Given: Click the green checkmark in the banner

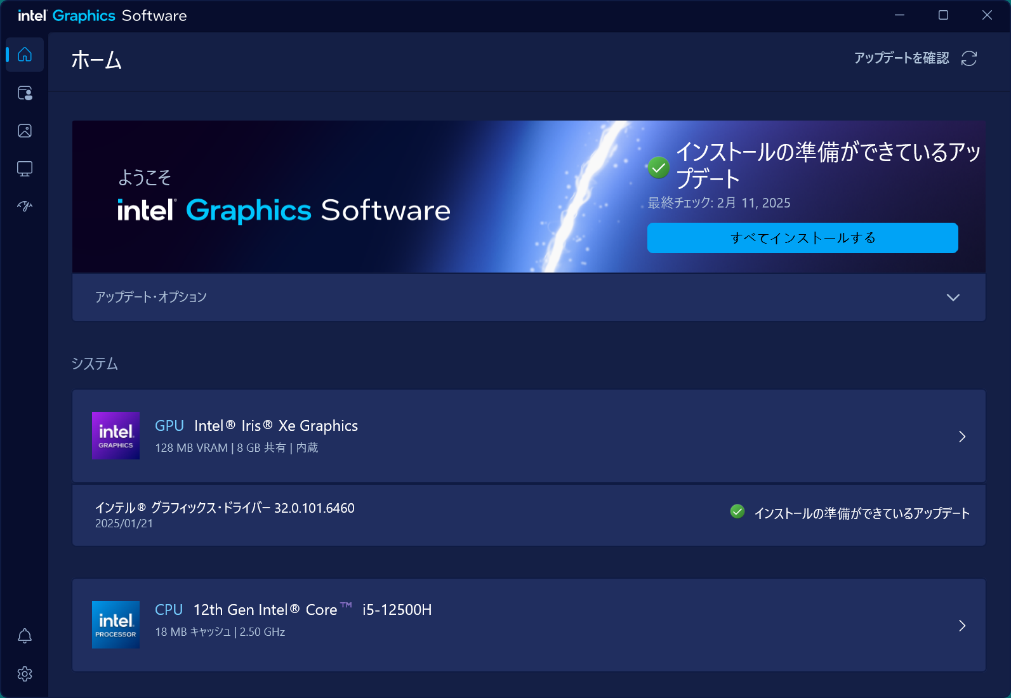Looking at the screenshot, I should coord(659,168).
